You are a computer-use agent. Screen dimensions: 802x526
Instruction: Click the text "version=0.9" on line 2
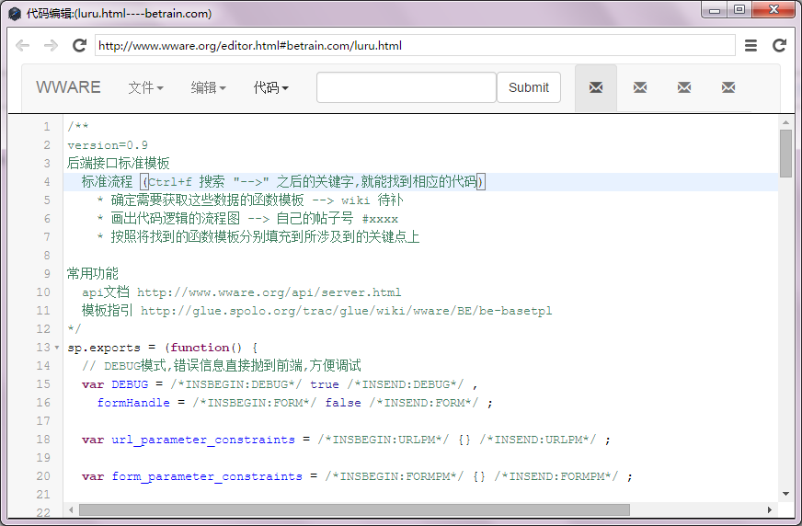tap(108, 145)
